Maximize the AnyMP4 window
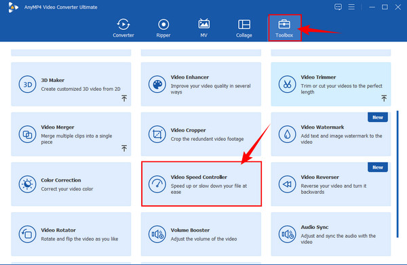 (x=385, y=7)
